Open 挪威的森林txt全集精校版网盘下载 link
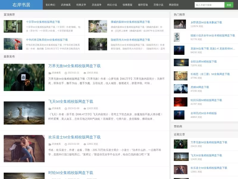The width and height of the screenshot is (238, 179). tap(130, 22)
